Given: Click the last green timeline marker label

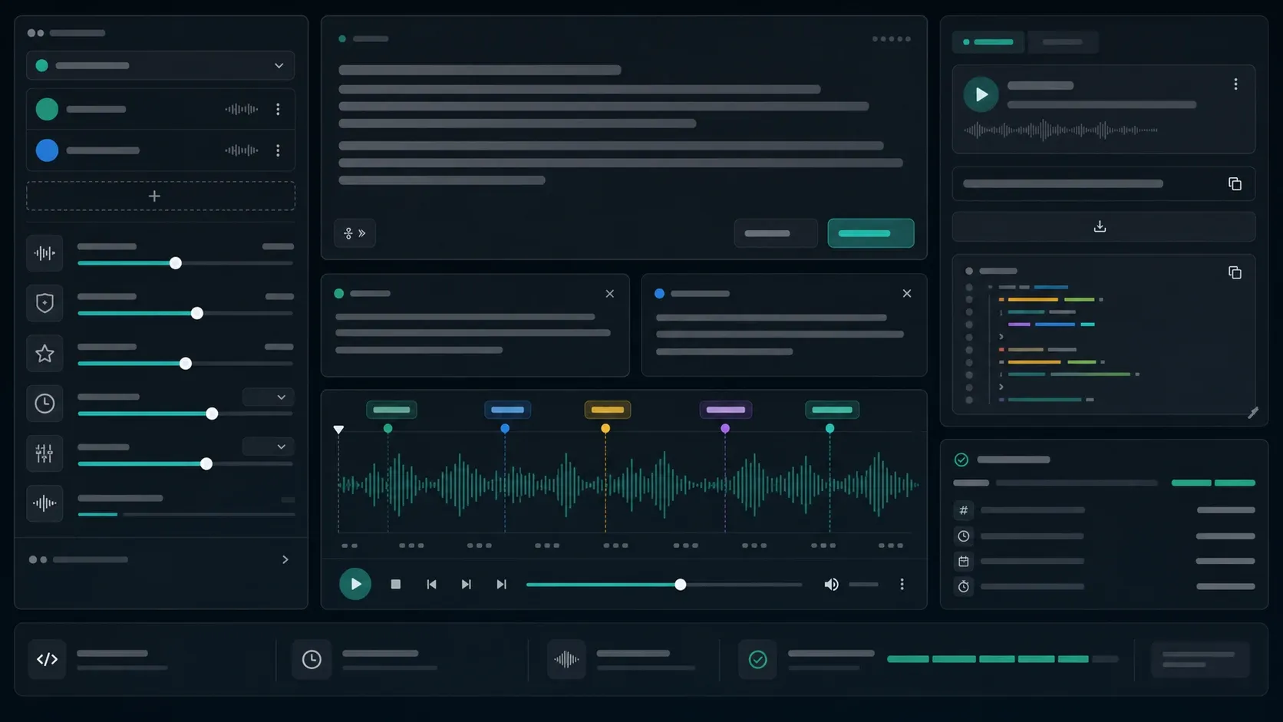Looking at the screenshot, I should [833, 410].
